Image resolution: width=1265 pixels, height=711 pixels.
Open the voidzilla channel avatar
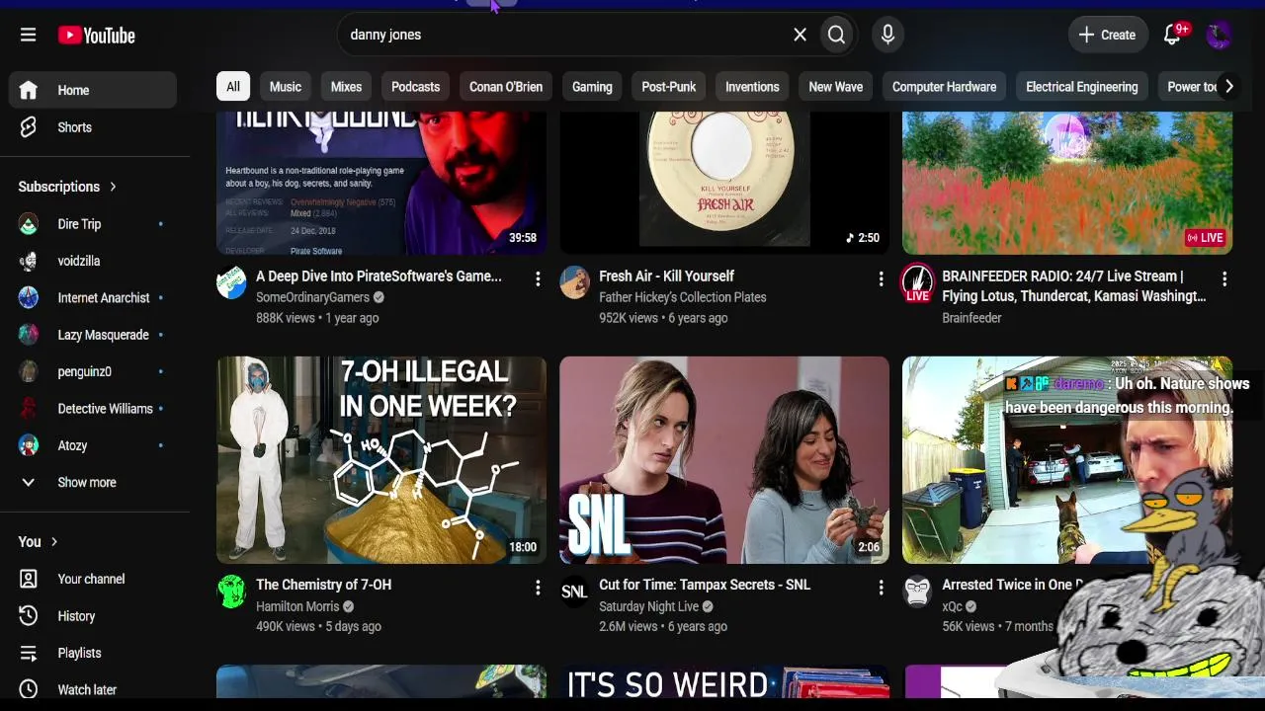[x=29, y=261]
